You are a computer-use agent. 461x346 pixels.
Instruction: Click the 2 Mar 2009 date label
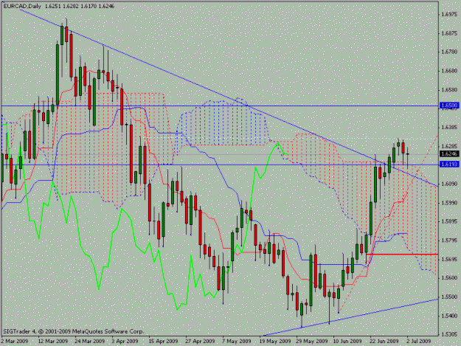pos(15,341)
